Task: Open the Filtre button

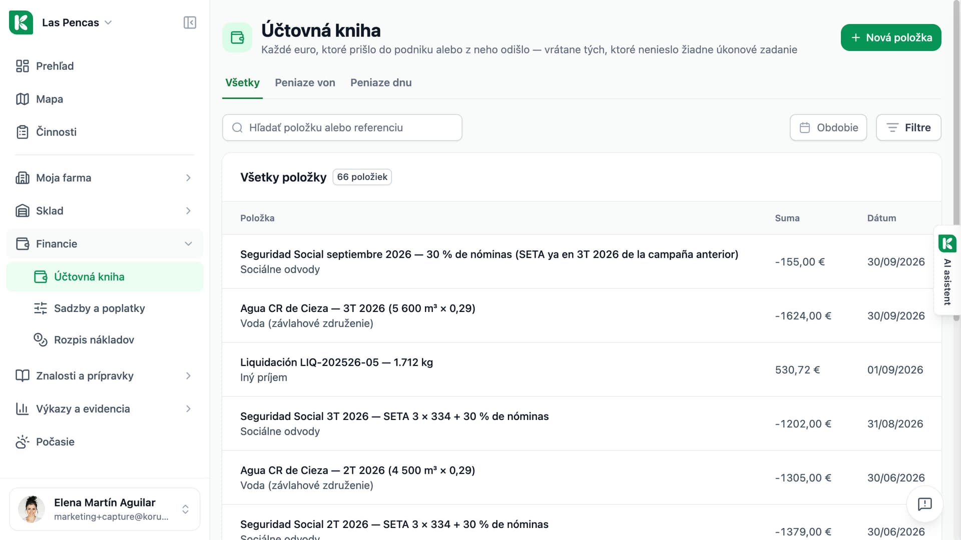Action: (908, 127)
